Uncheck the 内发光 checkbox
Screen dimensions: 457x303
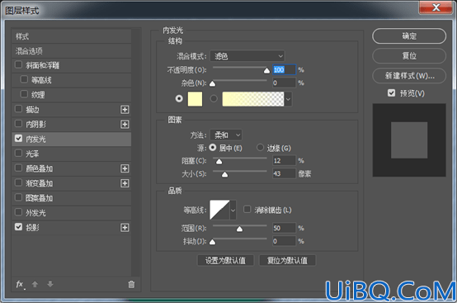coord(18,138)
